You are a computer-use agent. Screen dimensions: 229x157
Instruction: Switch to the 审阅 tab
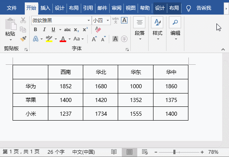pos(117,8)
